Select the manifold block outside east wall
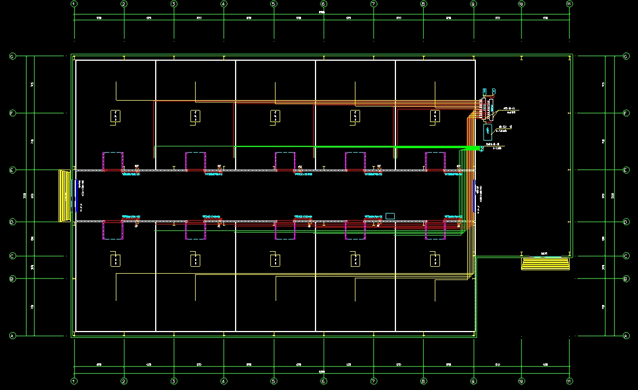 pos(486,110)
